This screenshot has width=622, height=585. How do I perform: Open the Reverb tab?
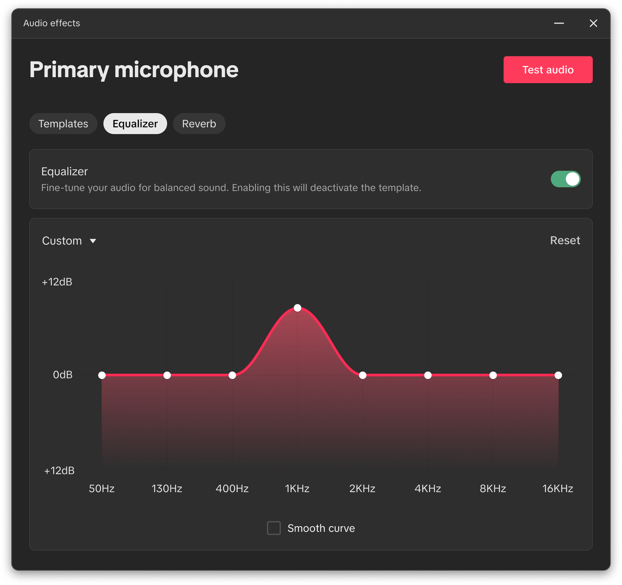click(199, 124)
